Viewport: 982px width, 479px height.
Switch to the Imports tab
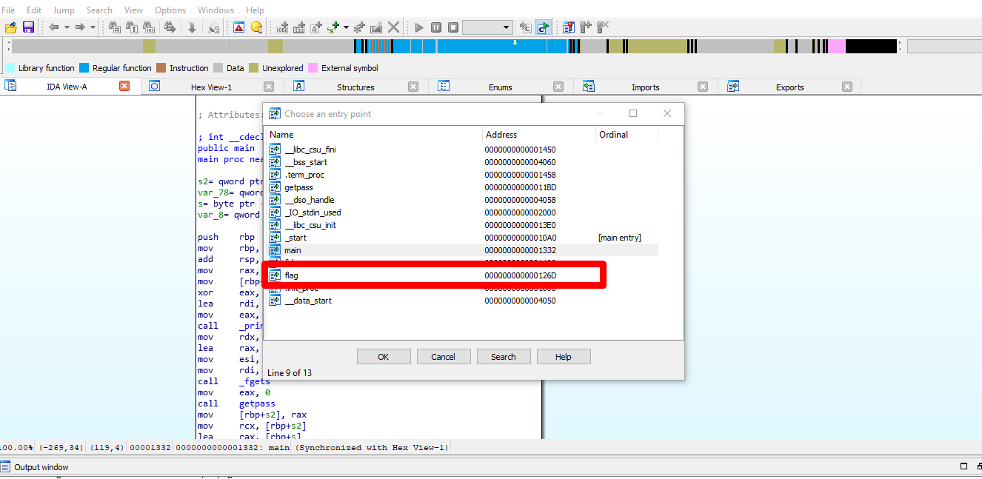(645, 87)
